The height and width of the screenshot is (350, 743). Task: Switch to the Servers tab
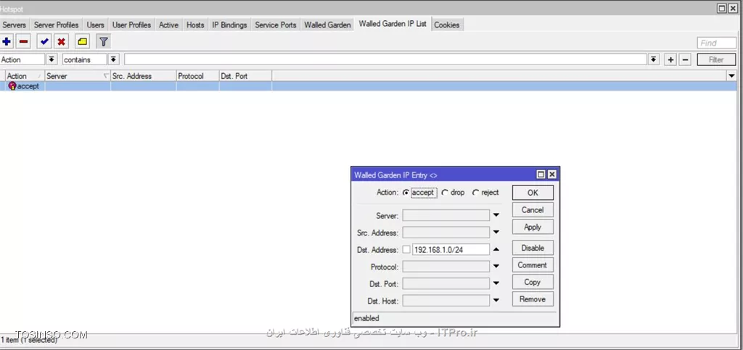click(x=15, y=25)
